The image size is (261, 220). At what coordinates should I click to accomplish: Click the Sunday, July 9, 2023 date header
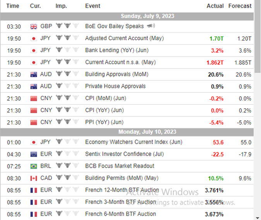(147, 16)
